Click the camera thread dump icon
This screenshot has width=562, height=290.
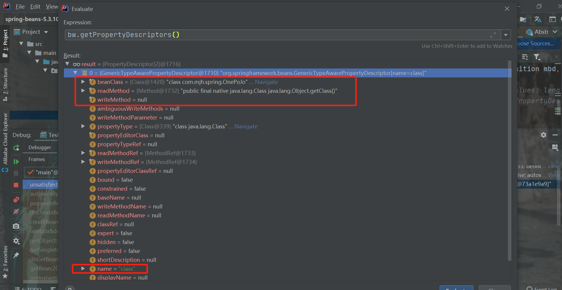(16, 226)
